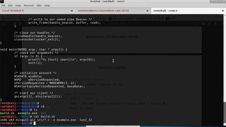The height and width of the screenshot is (127, 226).
Task: Click the printf '%s [host] [port]' line
Action: tap(62, 60)
